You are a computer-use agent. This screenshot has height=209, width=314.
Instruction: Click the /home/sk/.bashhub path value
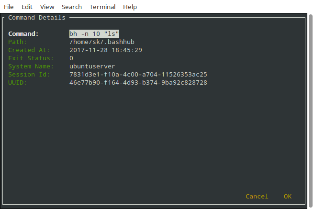point(102,42)
